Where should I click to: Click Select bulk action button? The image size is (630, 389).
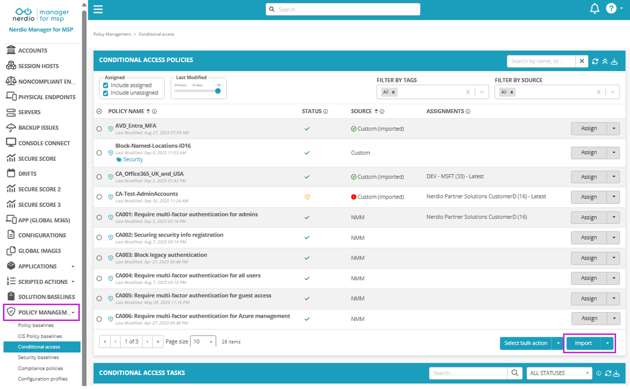[x=526, y=343]
